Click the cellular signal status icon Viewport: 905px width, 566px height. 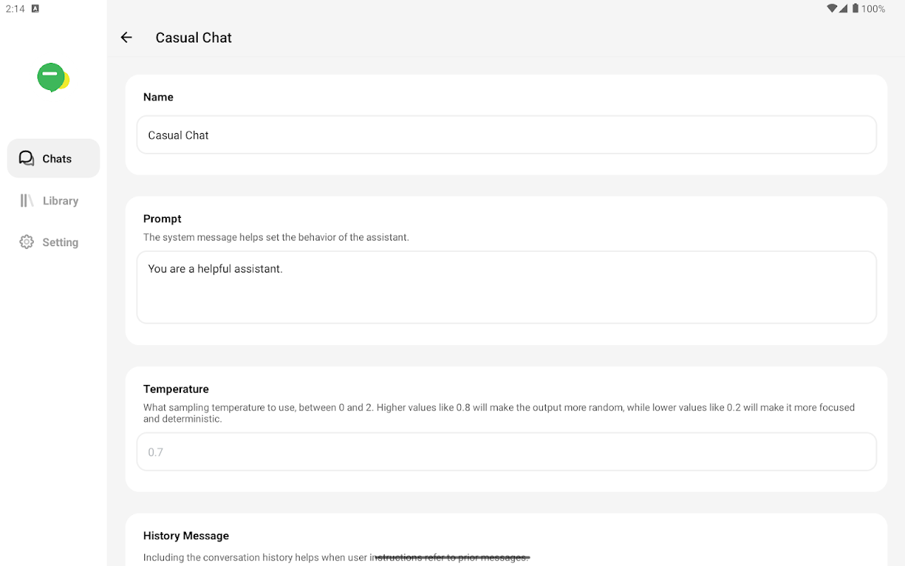click(843, 8)
